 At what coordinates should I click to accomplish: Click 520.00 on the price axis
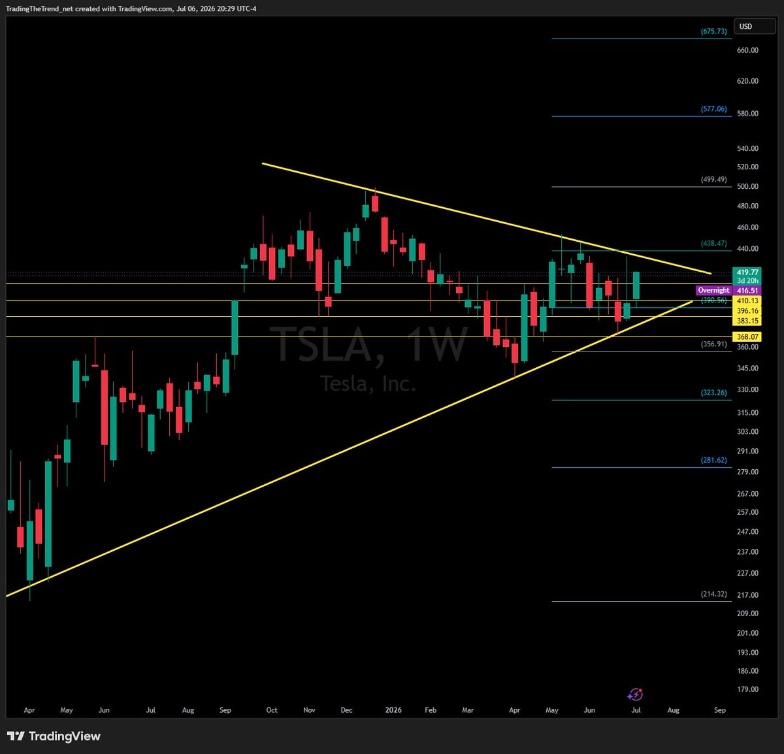(x=747, y=167)
